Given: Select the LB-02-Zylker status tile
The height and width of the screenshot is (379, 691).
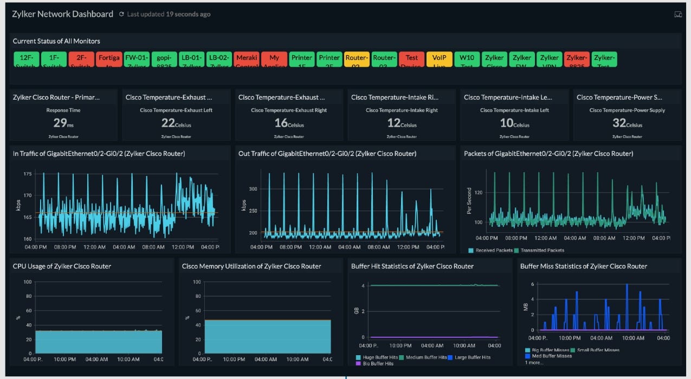Looking at the screenshot, I should click(219, 60).
